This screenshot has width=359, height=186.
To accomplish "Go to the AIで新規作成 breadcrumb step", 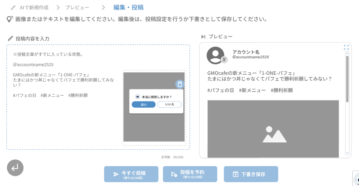I will 30,8.
